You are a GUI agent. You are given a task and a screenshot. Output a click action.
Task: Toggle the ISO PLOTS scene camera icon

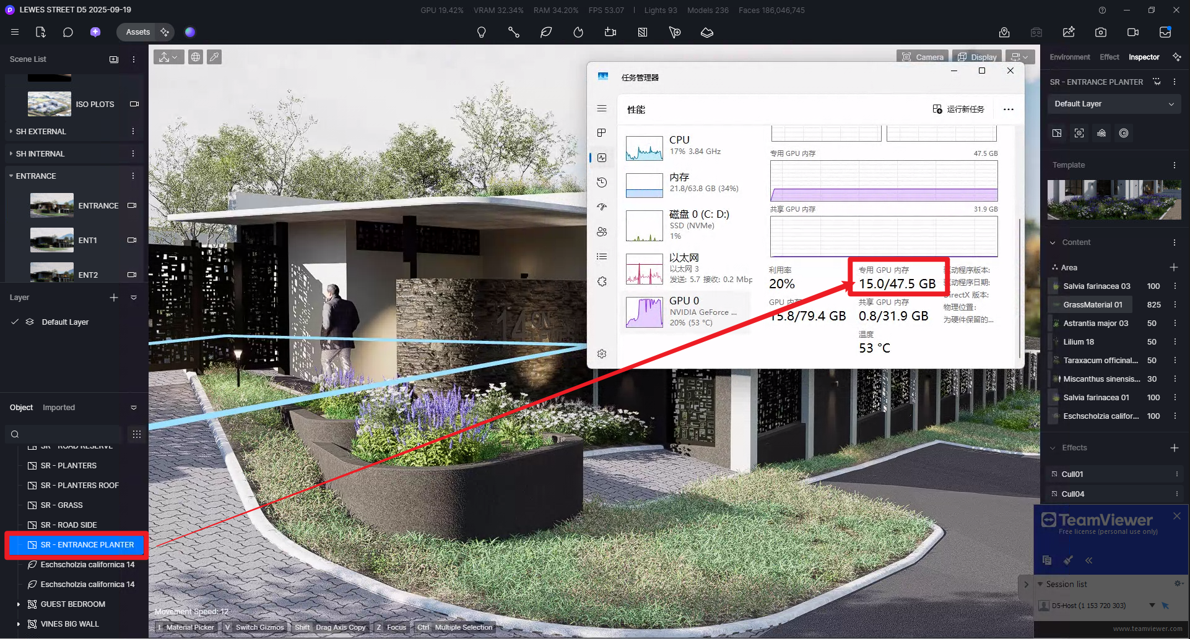point(134,104)
